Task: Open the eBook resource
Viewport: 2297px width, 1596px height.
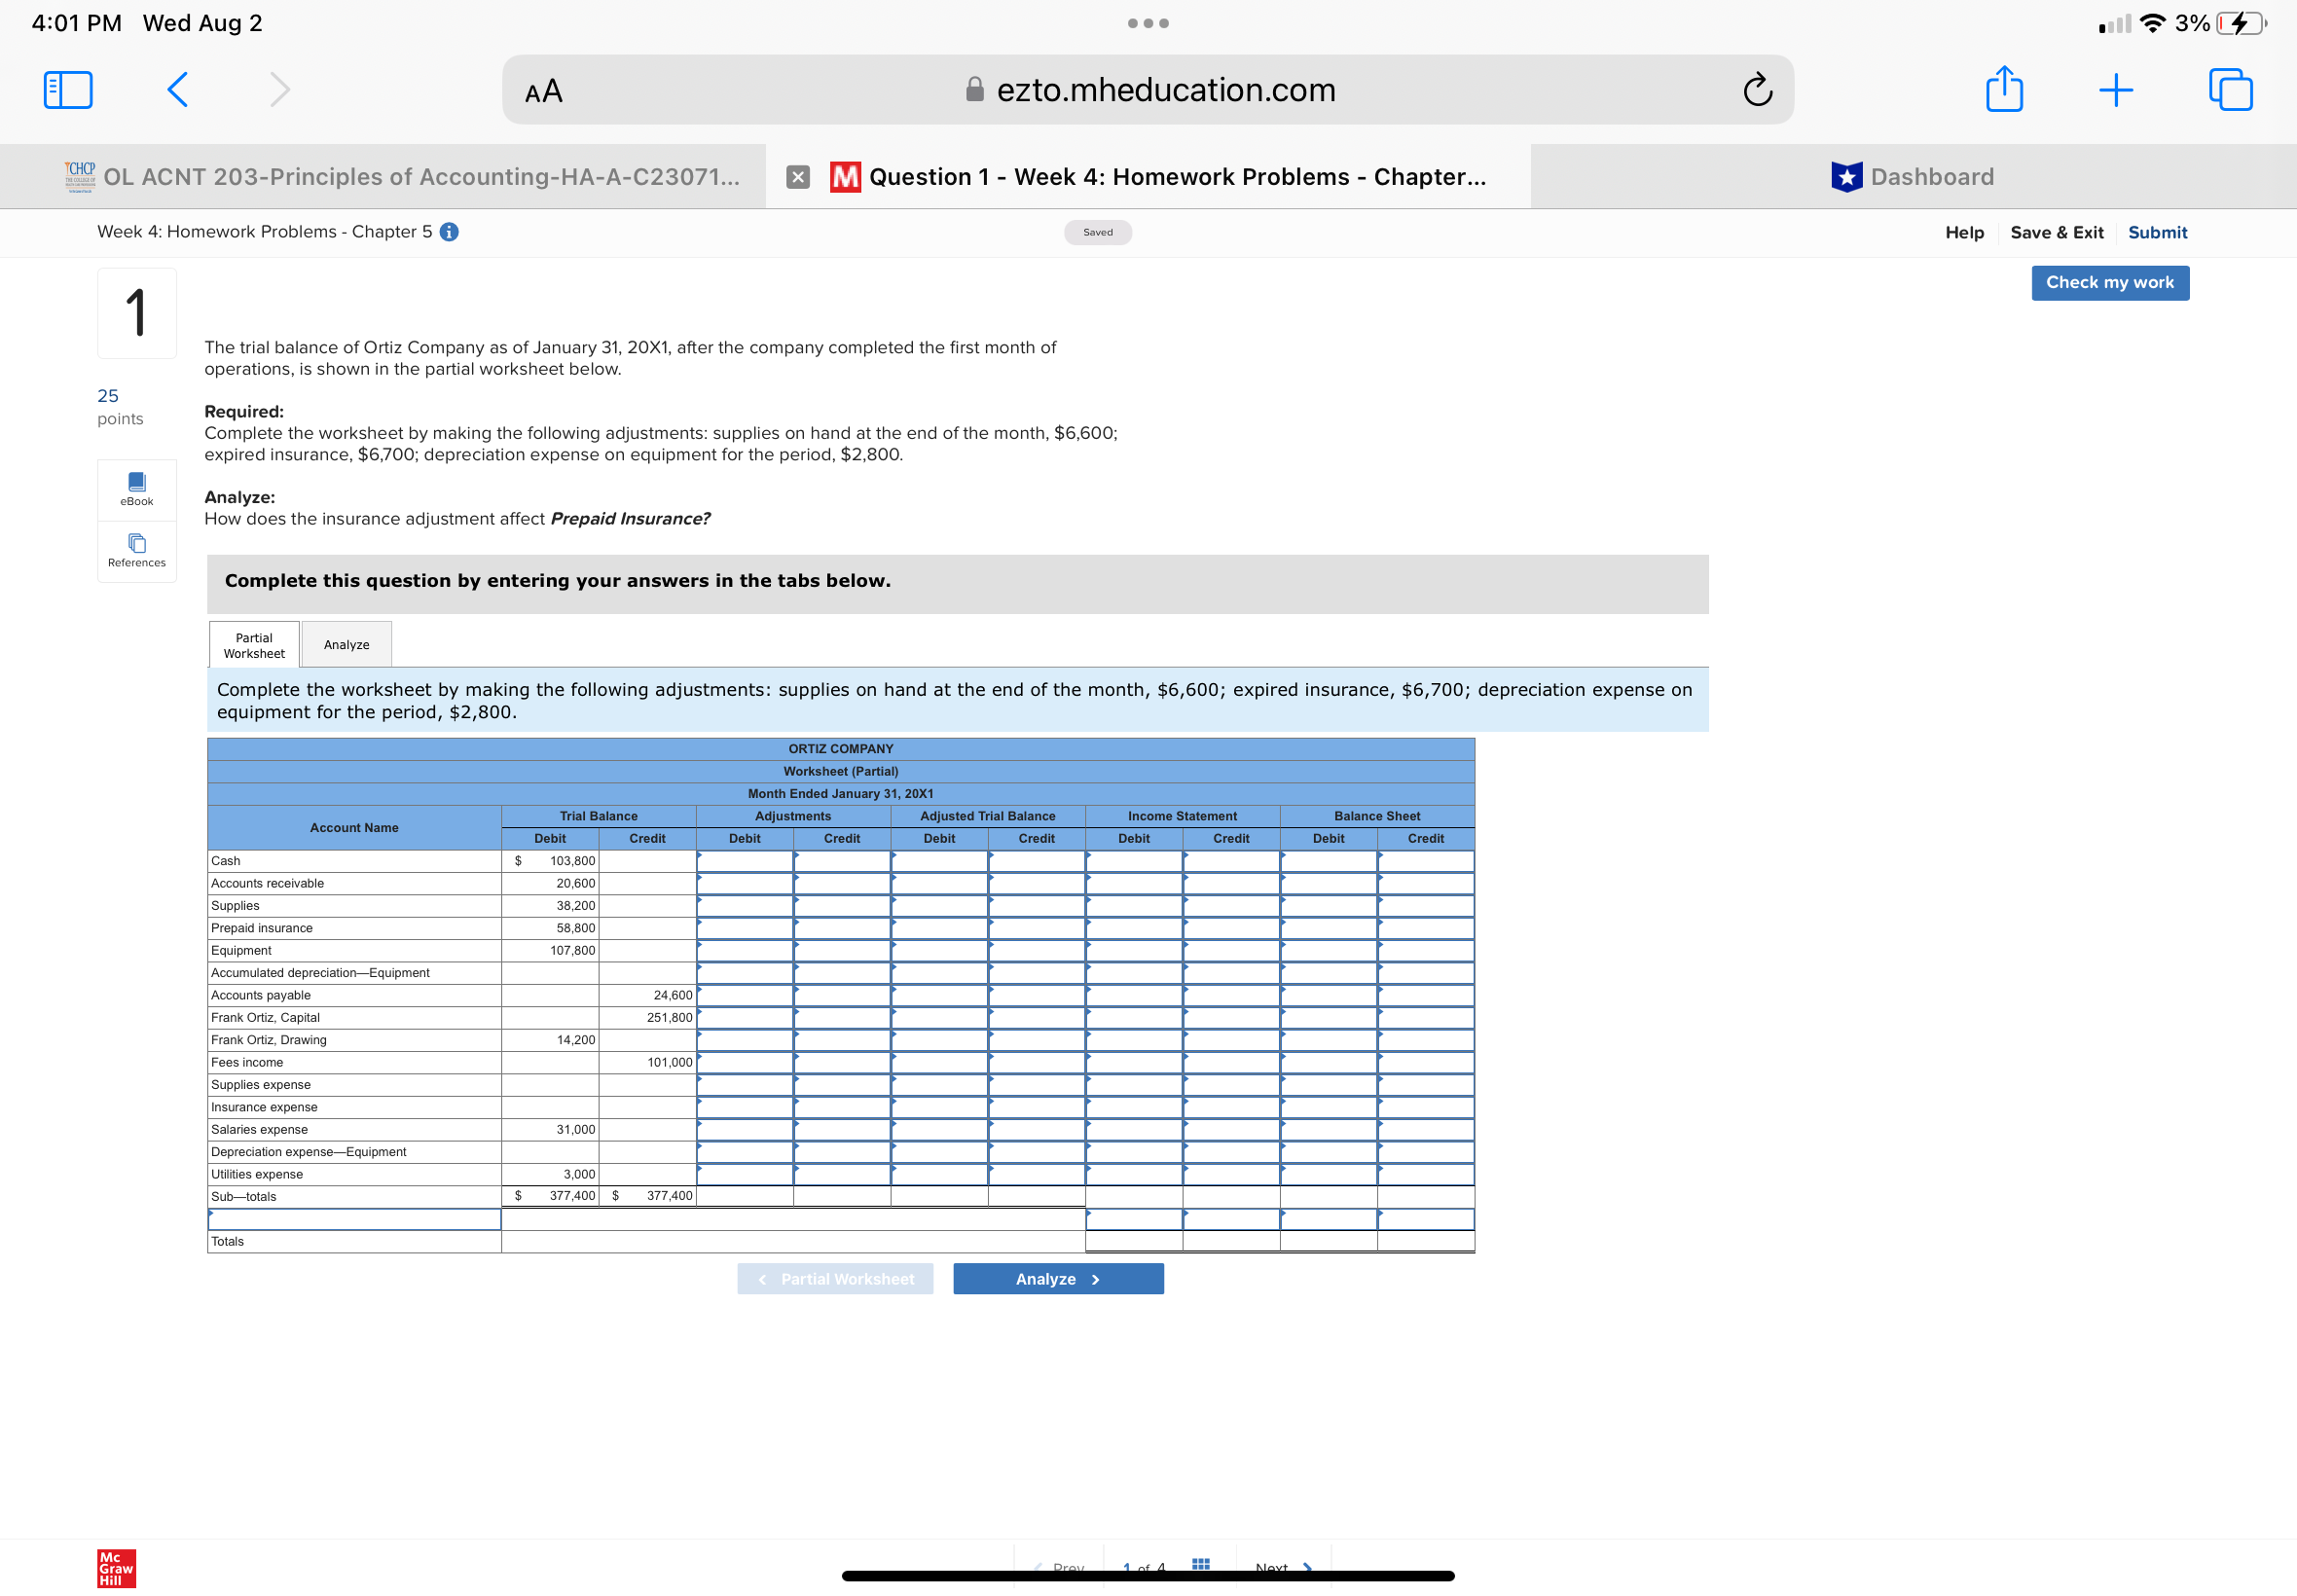Action: pyautogui.click(x=137, y=489)
